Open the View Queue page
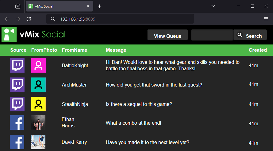Image resolution: width=273 pixels, height=151 pixels. [x=168, y=35]
